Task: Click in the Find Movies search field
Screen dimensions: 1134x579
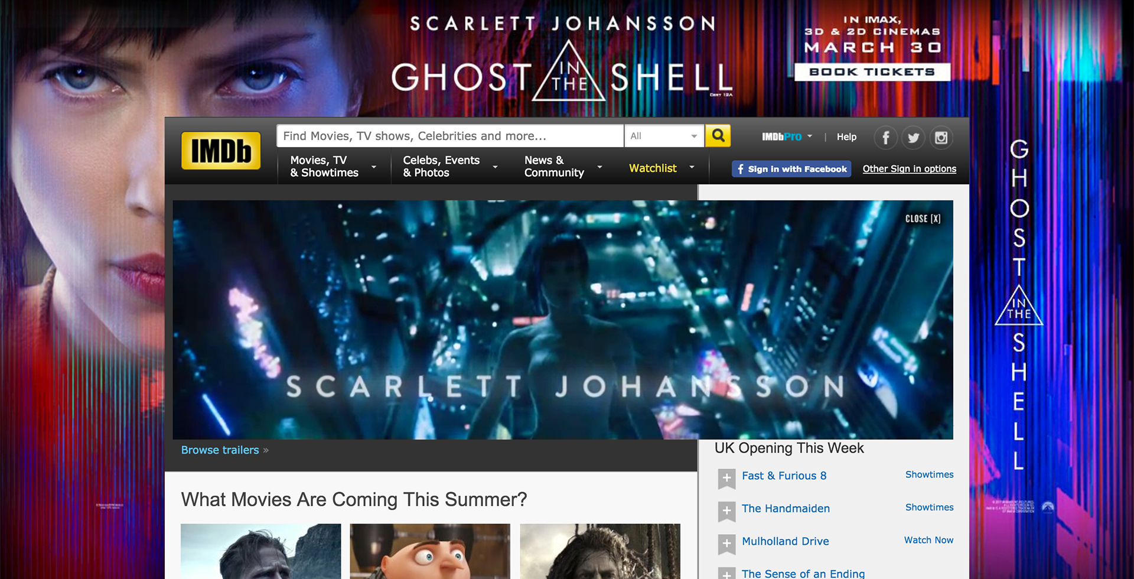Action: [x=450, y=136]
